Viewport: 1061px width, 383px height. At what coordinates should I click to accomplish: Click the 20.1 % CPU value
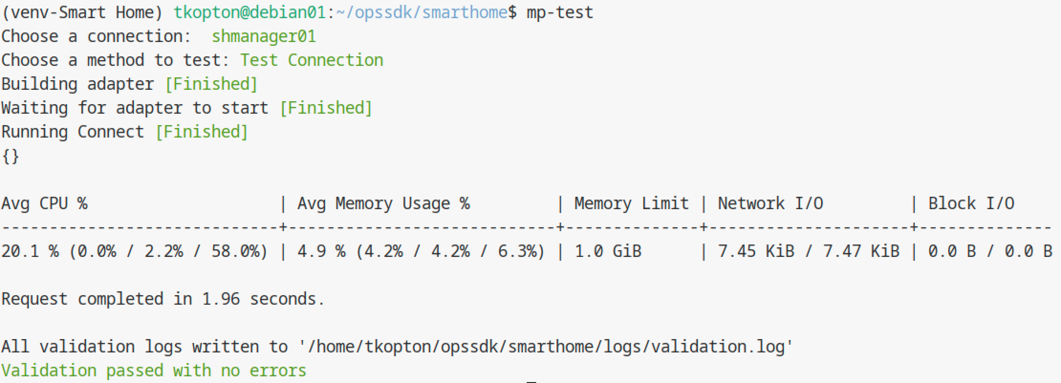tap(30, 251)
